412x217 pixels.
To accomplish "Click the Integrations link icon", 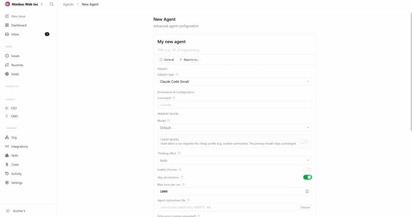I will 7,146.
